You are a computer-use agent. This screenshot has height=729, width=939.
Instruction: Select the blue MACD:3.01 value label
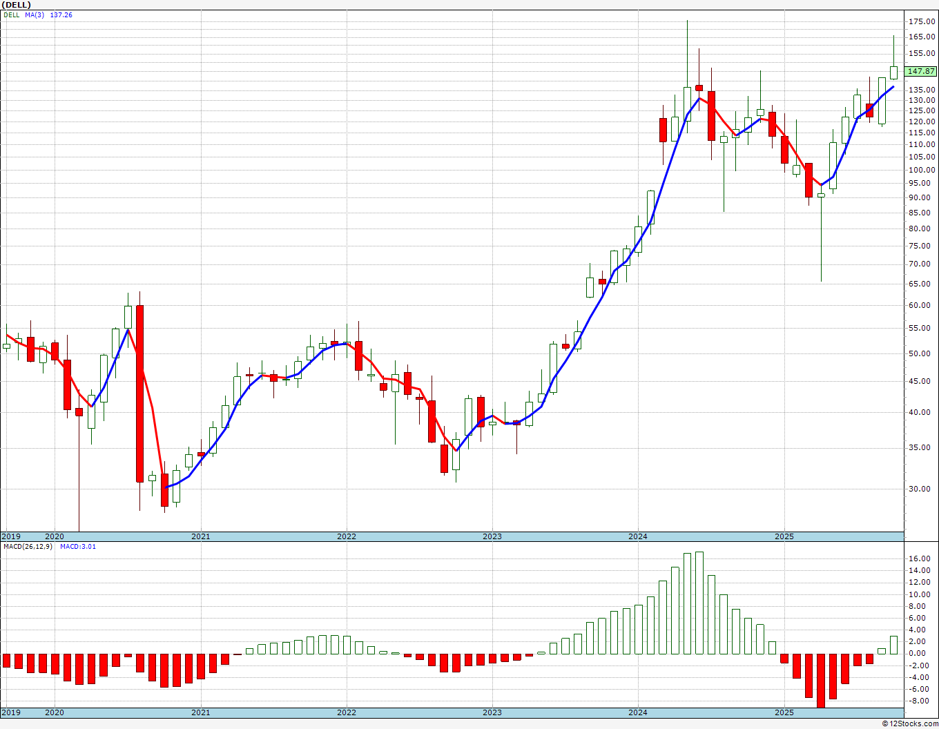tap(78, 547)
